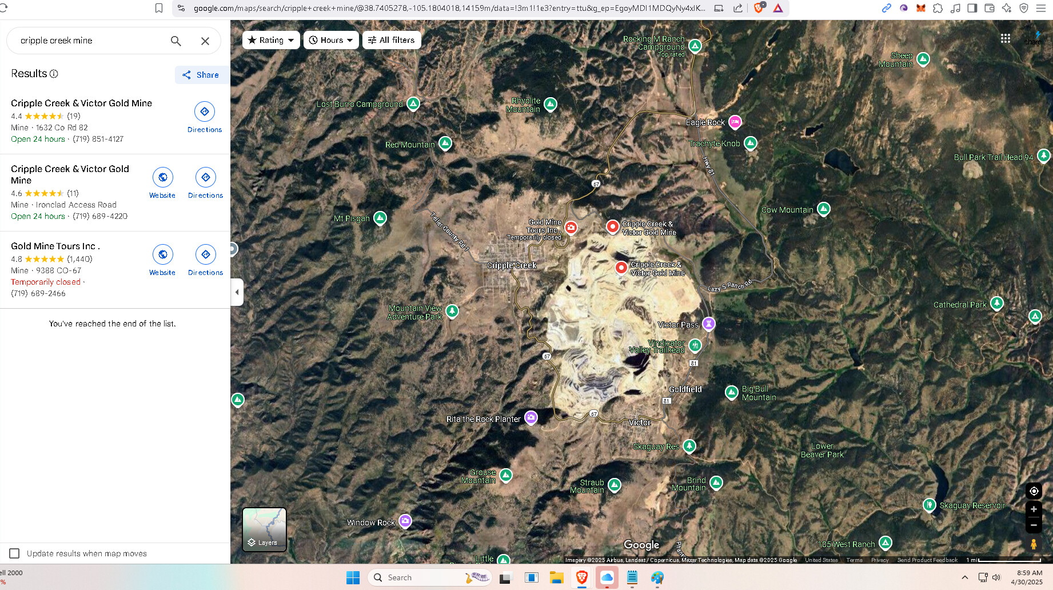Screen dimensions: 1053x590
Task: Show your location on the map
Action: pyautogui.click(x=1034, y=491)
